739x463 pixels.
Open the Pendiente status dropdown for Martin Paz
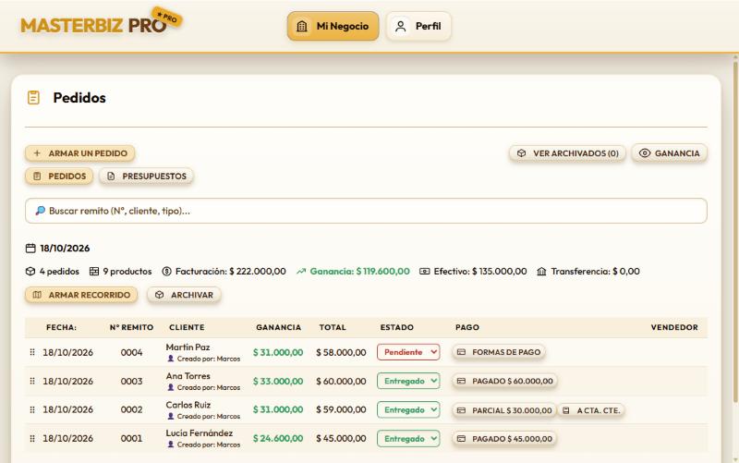[x=408, y=352]
